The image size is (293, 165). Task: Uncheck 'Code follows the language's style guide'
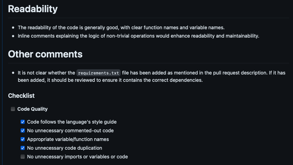(23, 122)
